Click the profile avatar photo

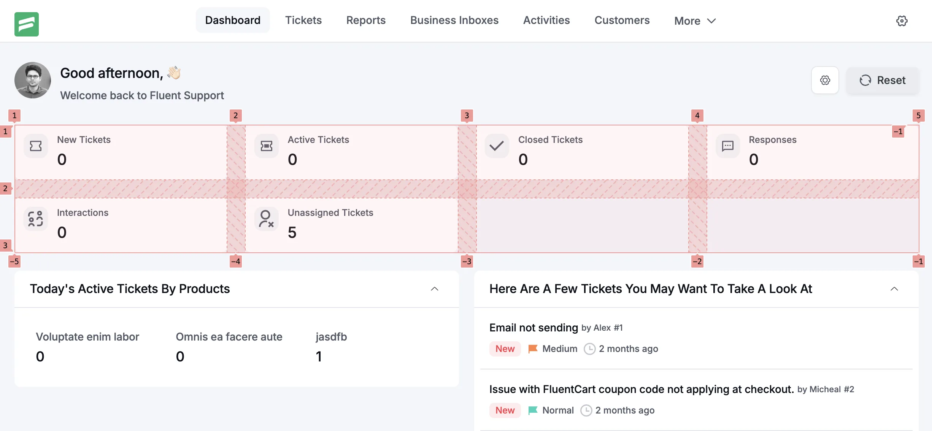pos(32,80)
